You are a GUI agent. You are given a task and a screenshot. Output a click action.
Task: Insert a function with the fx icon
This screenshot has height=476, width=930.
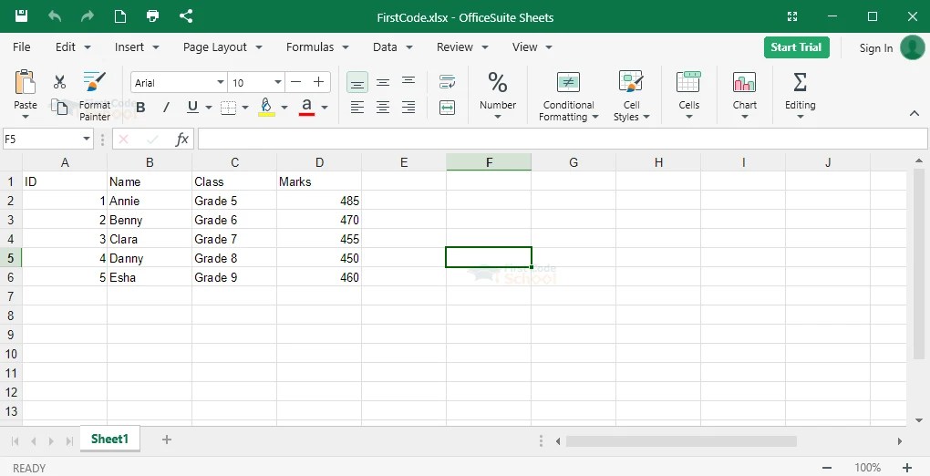pos(182,140)
